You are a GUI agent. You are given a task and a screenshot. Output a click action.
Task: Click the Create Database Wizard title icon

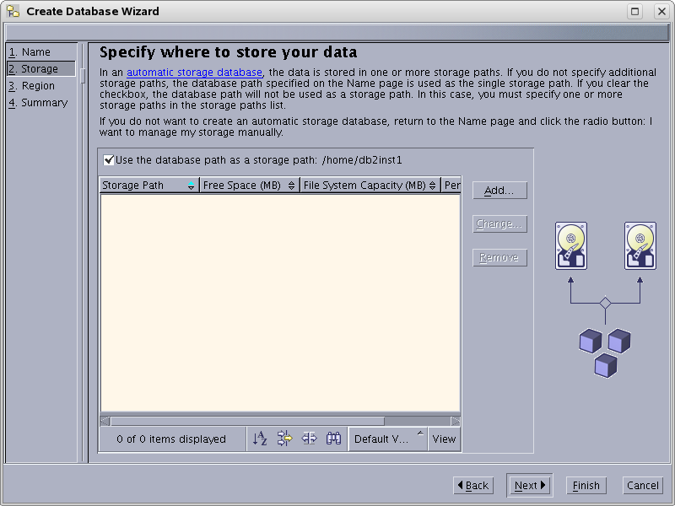(13, 11)
